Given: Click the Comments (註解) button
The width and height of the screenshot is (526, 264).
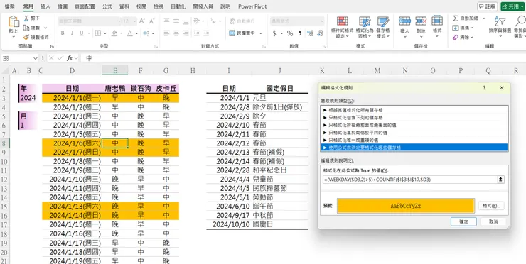Looking at the screenshot, I should [487, 6].
